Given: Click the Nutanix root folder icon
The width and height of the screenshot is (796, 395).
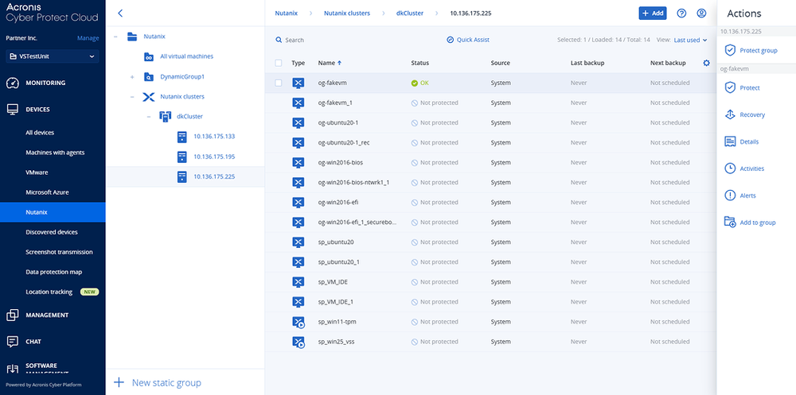Looking at the screenshot, I should pyautogui.click(x=132, y=37).
